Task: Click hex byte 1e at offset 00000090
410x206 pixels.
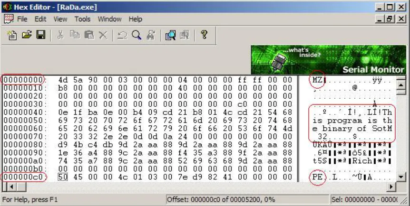Action: coord(63,153)
